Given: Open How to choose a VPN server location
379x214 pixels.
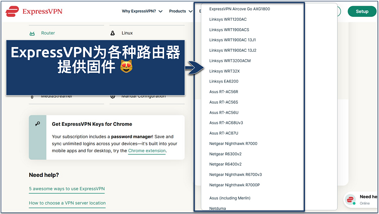Looking at the screenshot, I should (x=67, y=203).
